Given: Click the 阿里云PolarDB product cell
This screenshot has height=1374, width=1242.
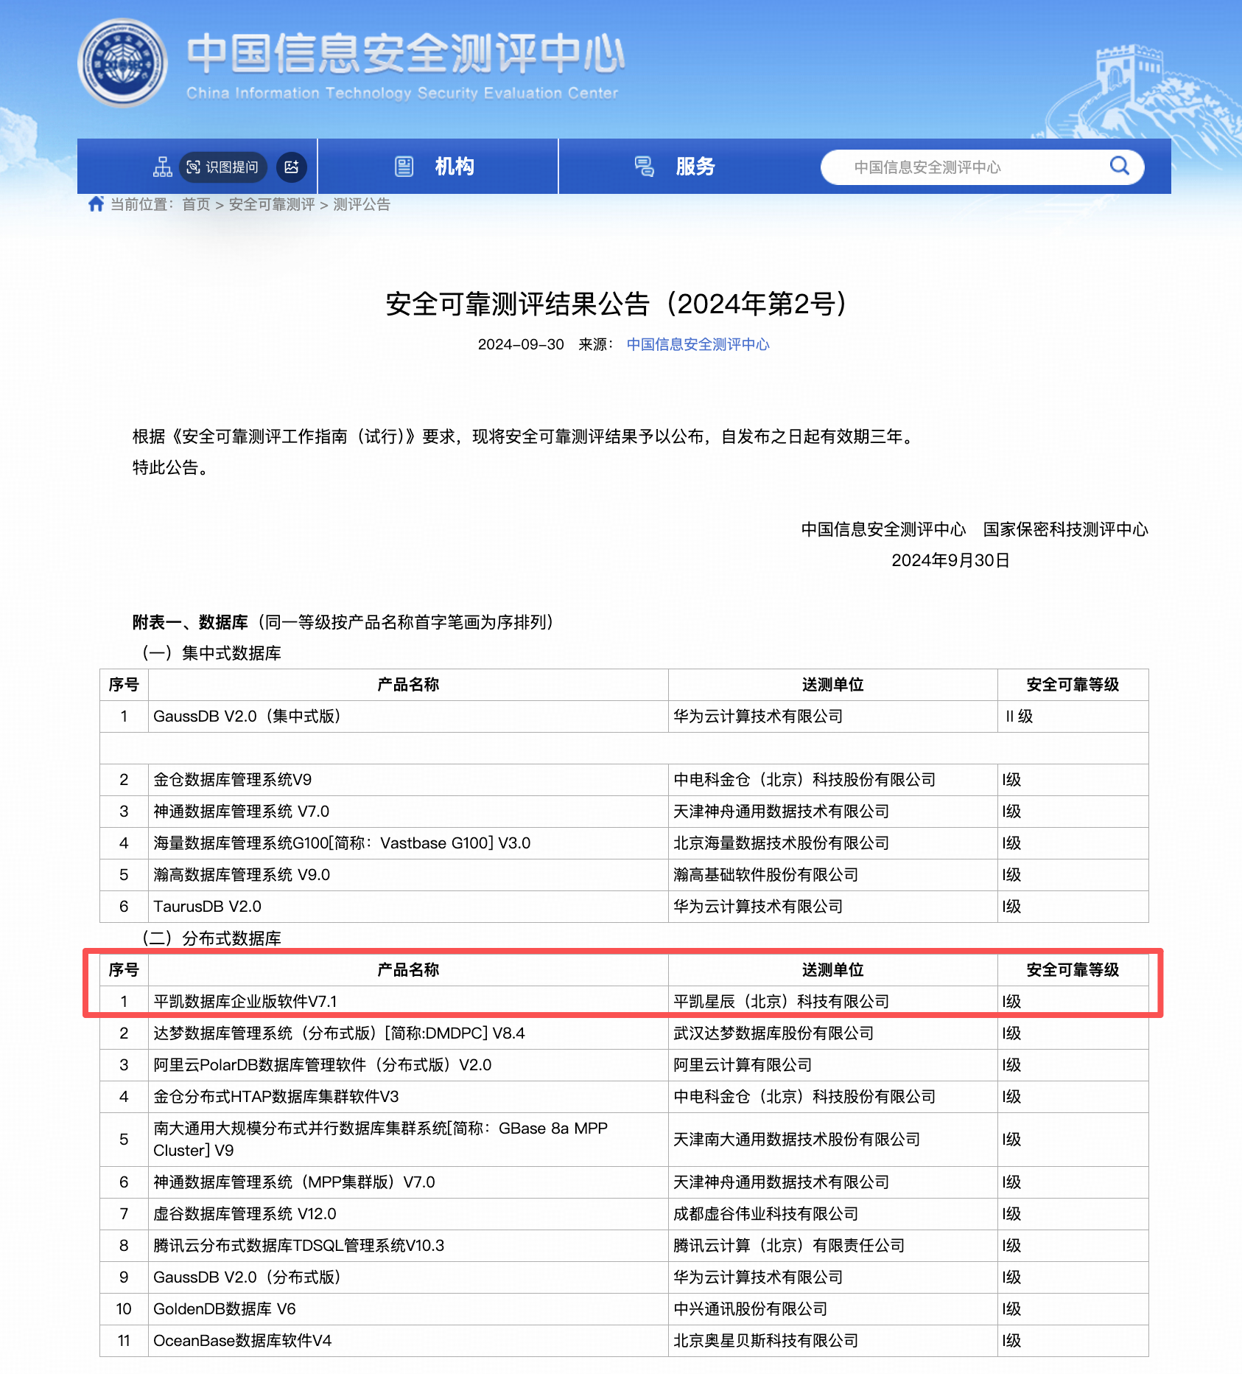Looking at the screenshot, I should coord(408,1065).
